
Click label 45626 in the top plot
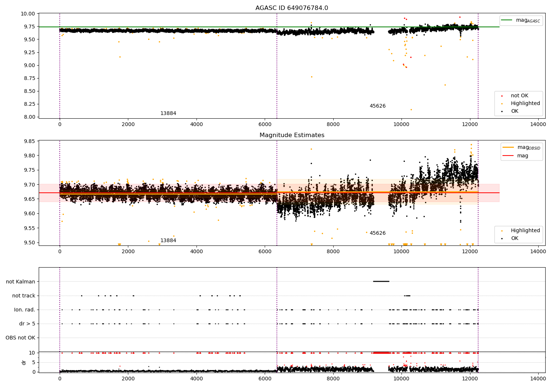coord(378,106)
